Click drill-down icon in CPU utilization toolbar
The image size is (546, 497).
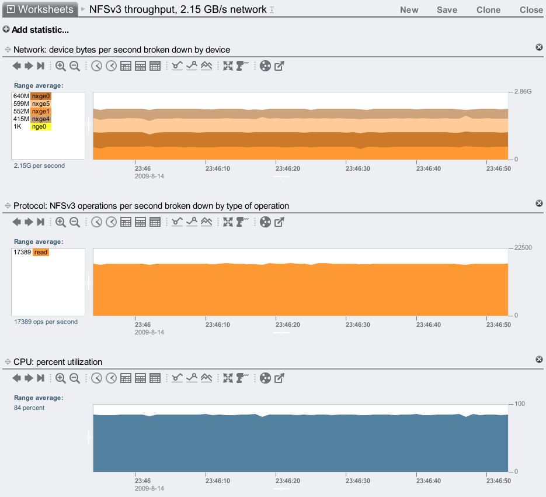pos(242,378)
